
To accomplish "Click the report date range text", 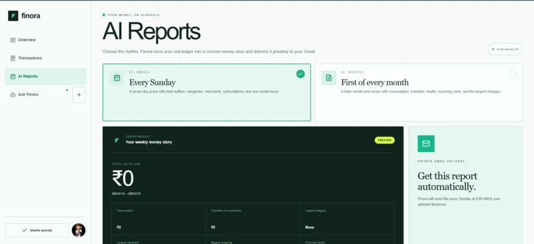I will pyautogui.click(x=127, y=194).
